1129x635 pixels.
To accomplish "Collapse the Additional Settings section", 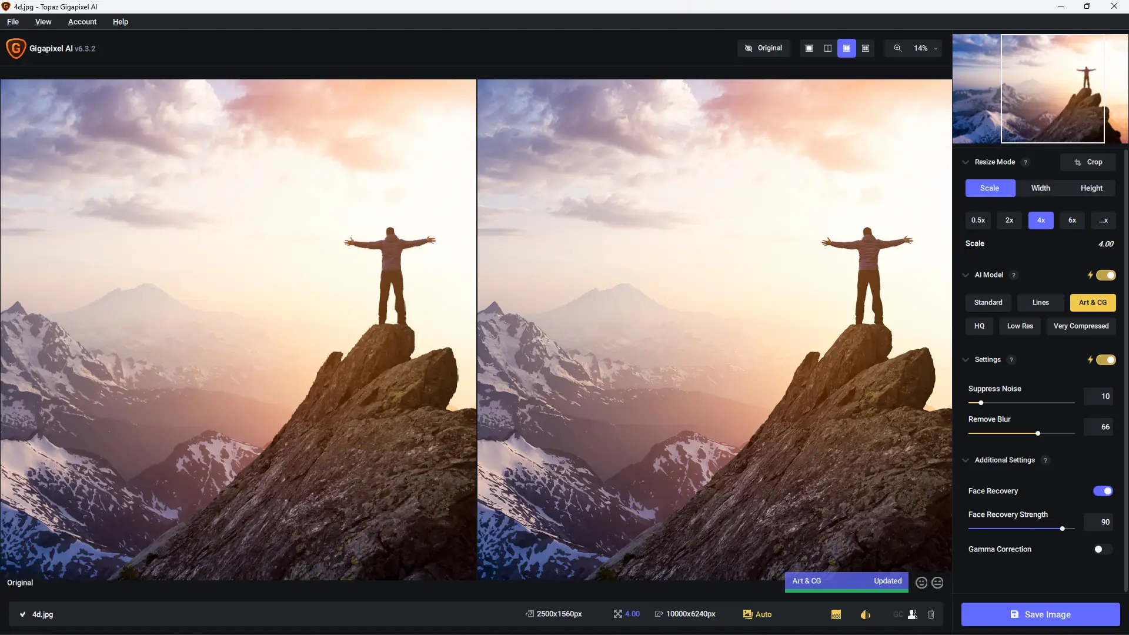I will [x=966, y=460].
